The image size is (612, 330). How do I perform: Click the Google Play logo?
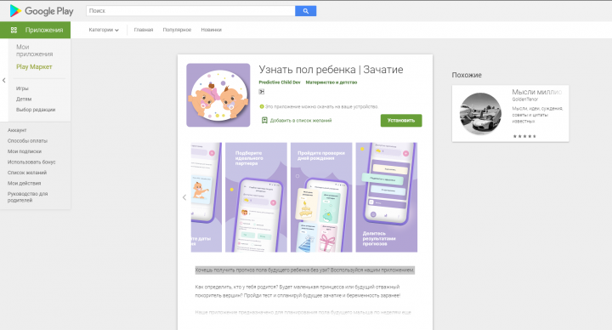(x=42, y=11)
